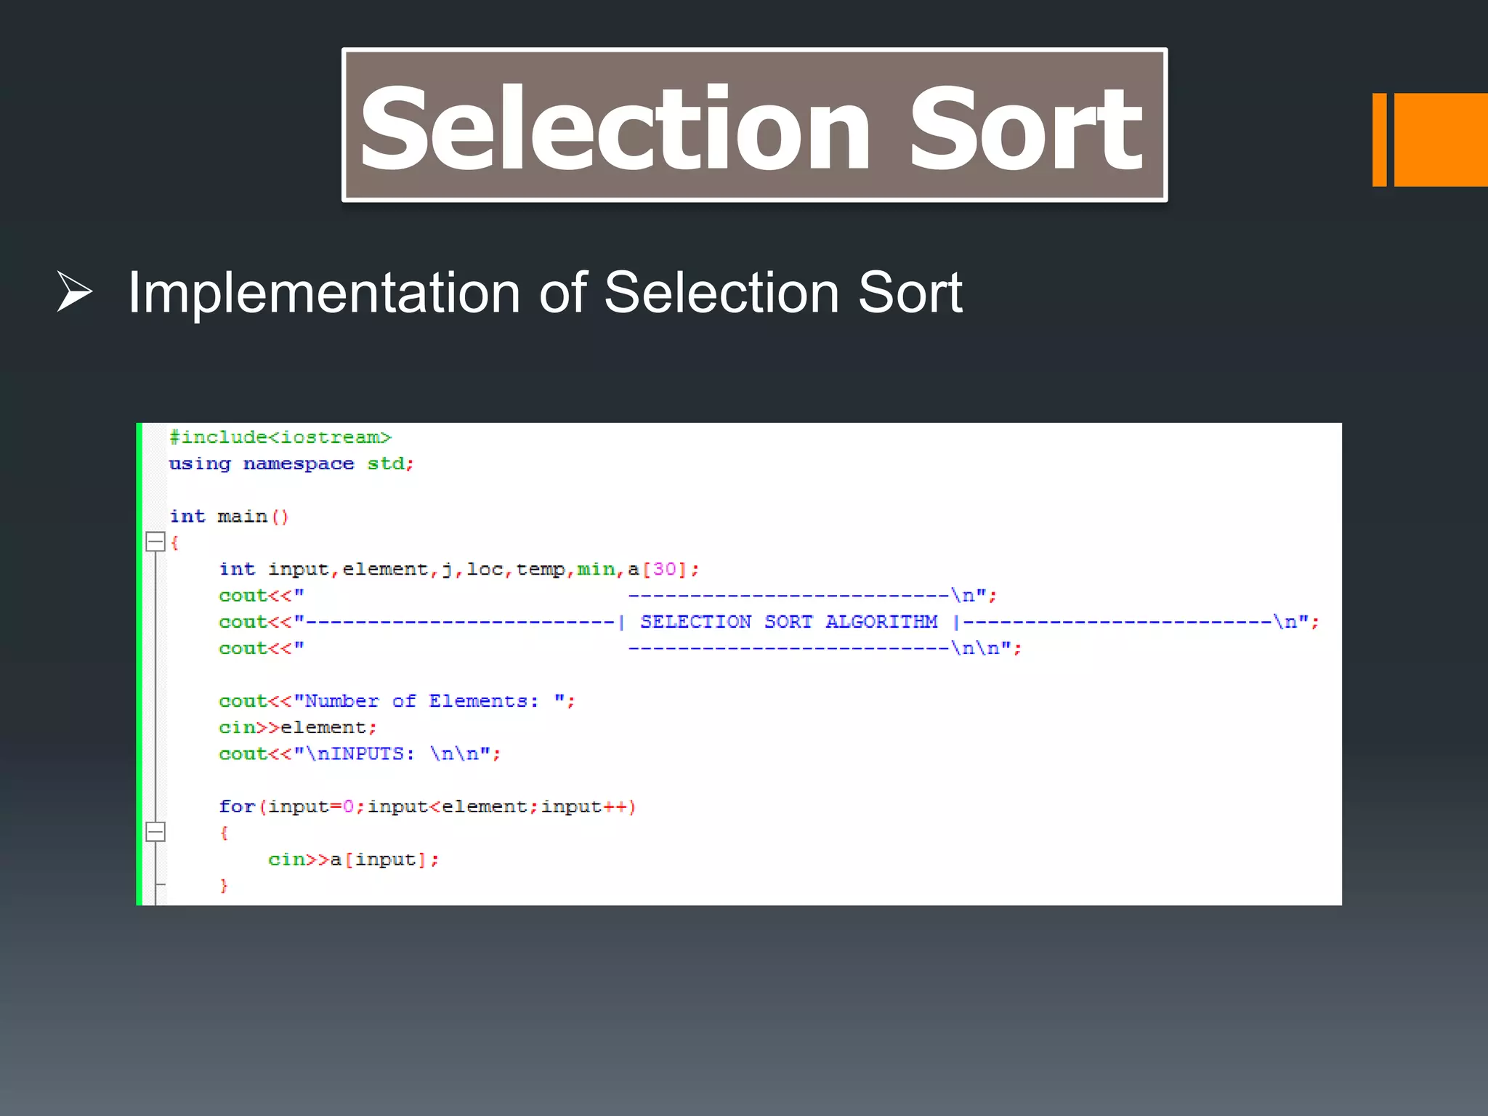Click the cout dashed line ending in \n\n
The width and height of the screenshot is (1488, 1116).
click(x=620, y=648)
